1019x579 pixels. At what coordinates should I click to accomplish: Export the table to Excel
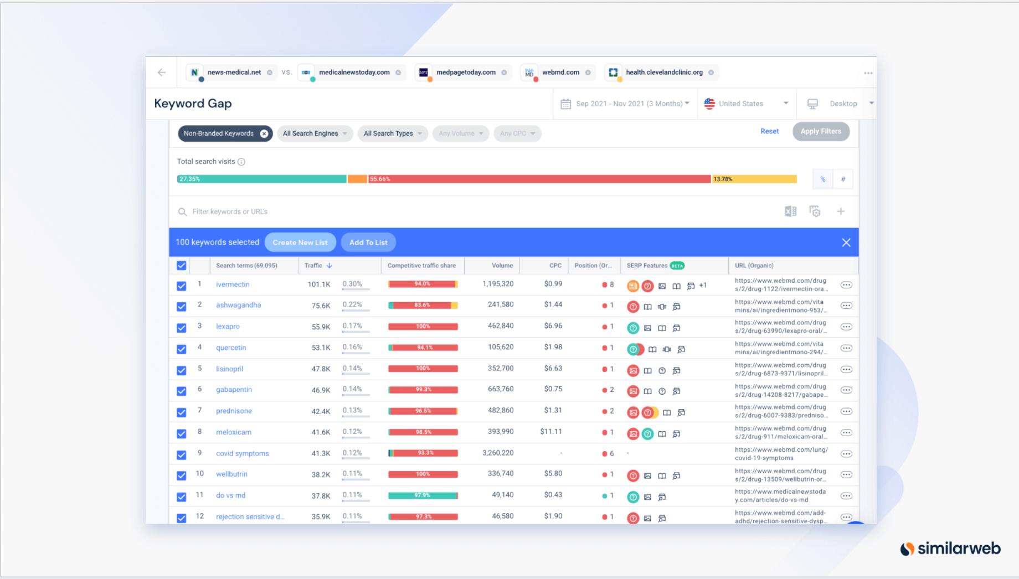tap(790, 211)
